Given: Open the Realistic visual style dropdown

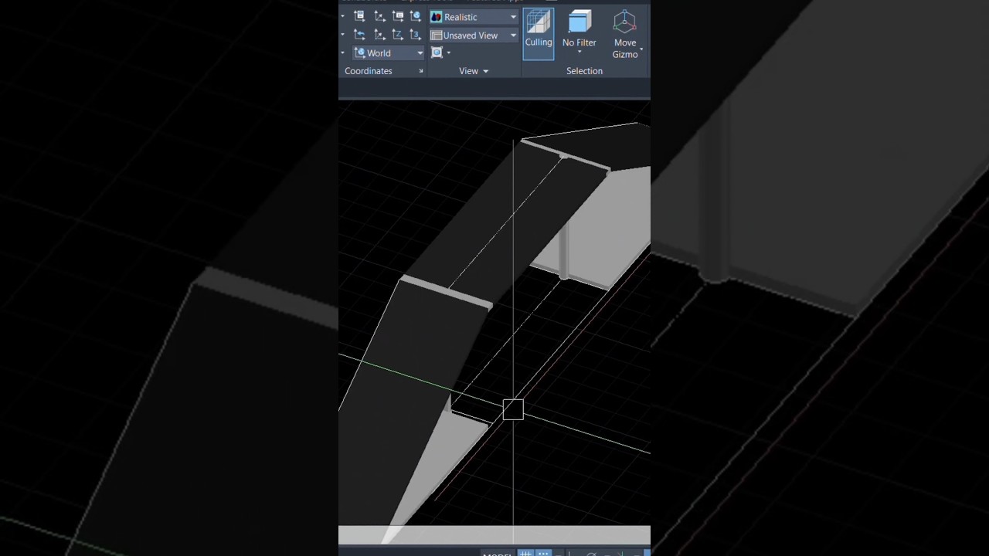Looking at the screenshot, I should (x=474, y=17).
